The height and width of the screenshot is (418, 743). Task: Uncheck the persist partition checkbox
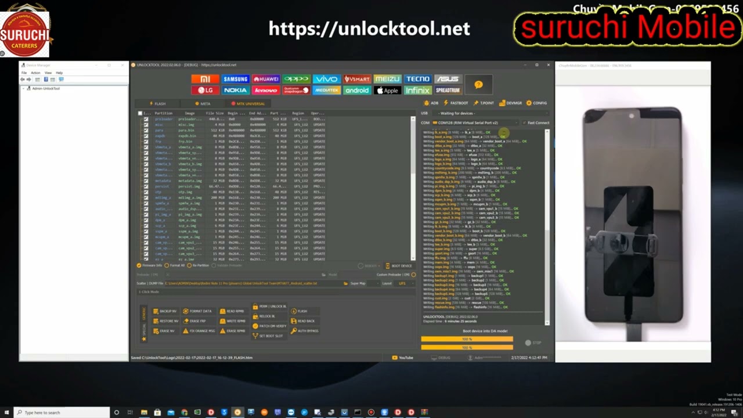[146, 186]
